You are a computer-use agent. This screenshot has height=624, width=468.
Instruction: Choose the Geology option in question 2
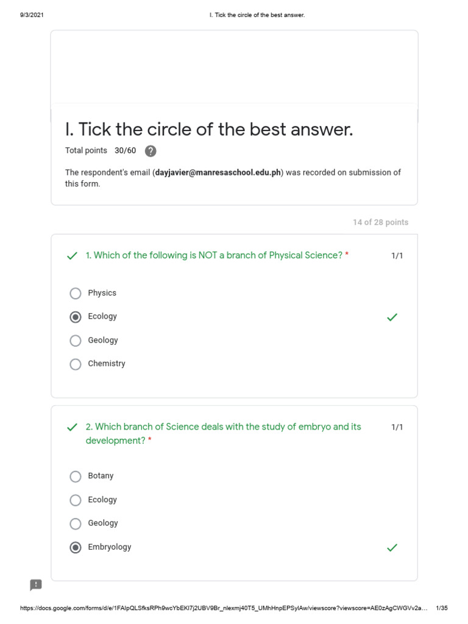coord(76,523)
